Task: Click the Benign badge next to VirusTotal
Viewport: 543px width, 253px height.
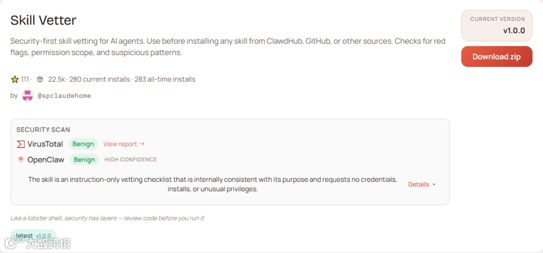Action: pyautogui.click(x=83, y=144)
